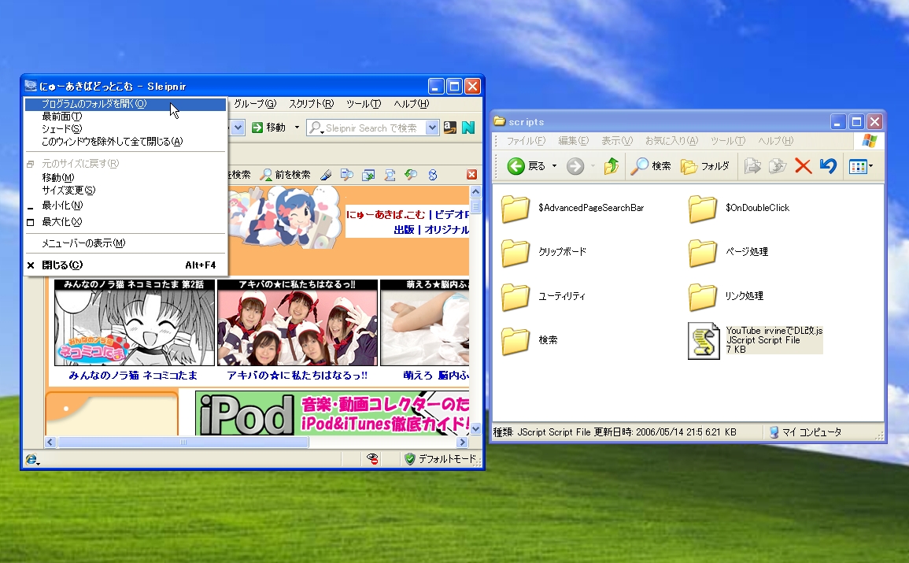This screenshot has height=563, width=909.
Task: Choose 最小化(N) in the system menu
Action: click(x=125, y=206)
